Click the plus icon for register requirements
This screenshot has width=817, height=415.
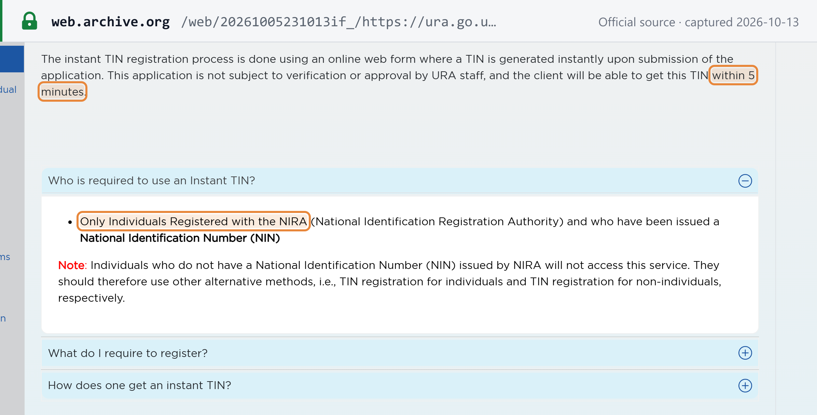pos(745,353)
